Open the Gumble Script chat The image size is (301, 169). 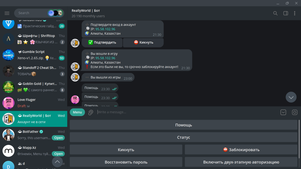click(34, 55)
